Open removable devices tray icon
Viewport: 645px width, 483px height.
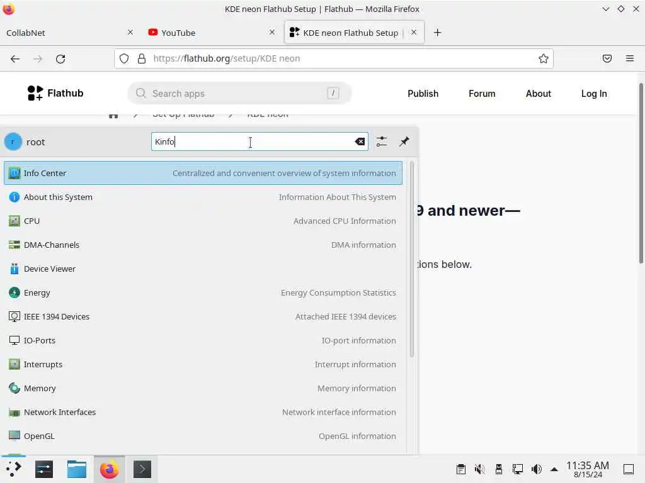coord(499,469)
